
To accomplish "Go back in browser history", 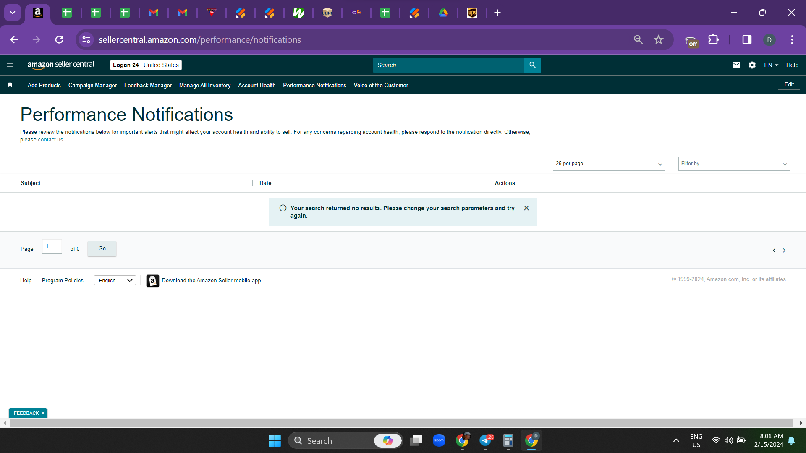I will pyautogui.click(x=14, y=40).
